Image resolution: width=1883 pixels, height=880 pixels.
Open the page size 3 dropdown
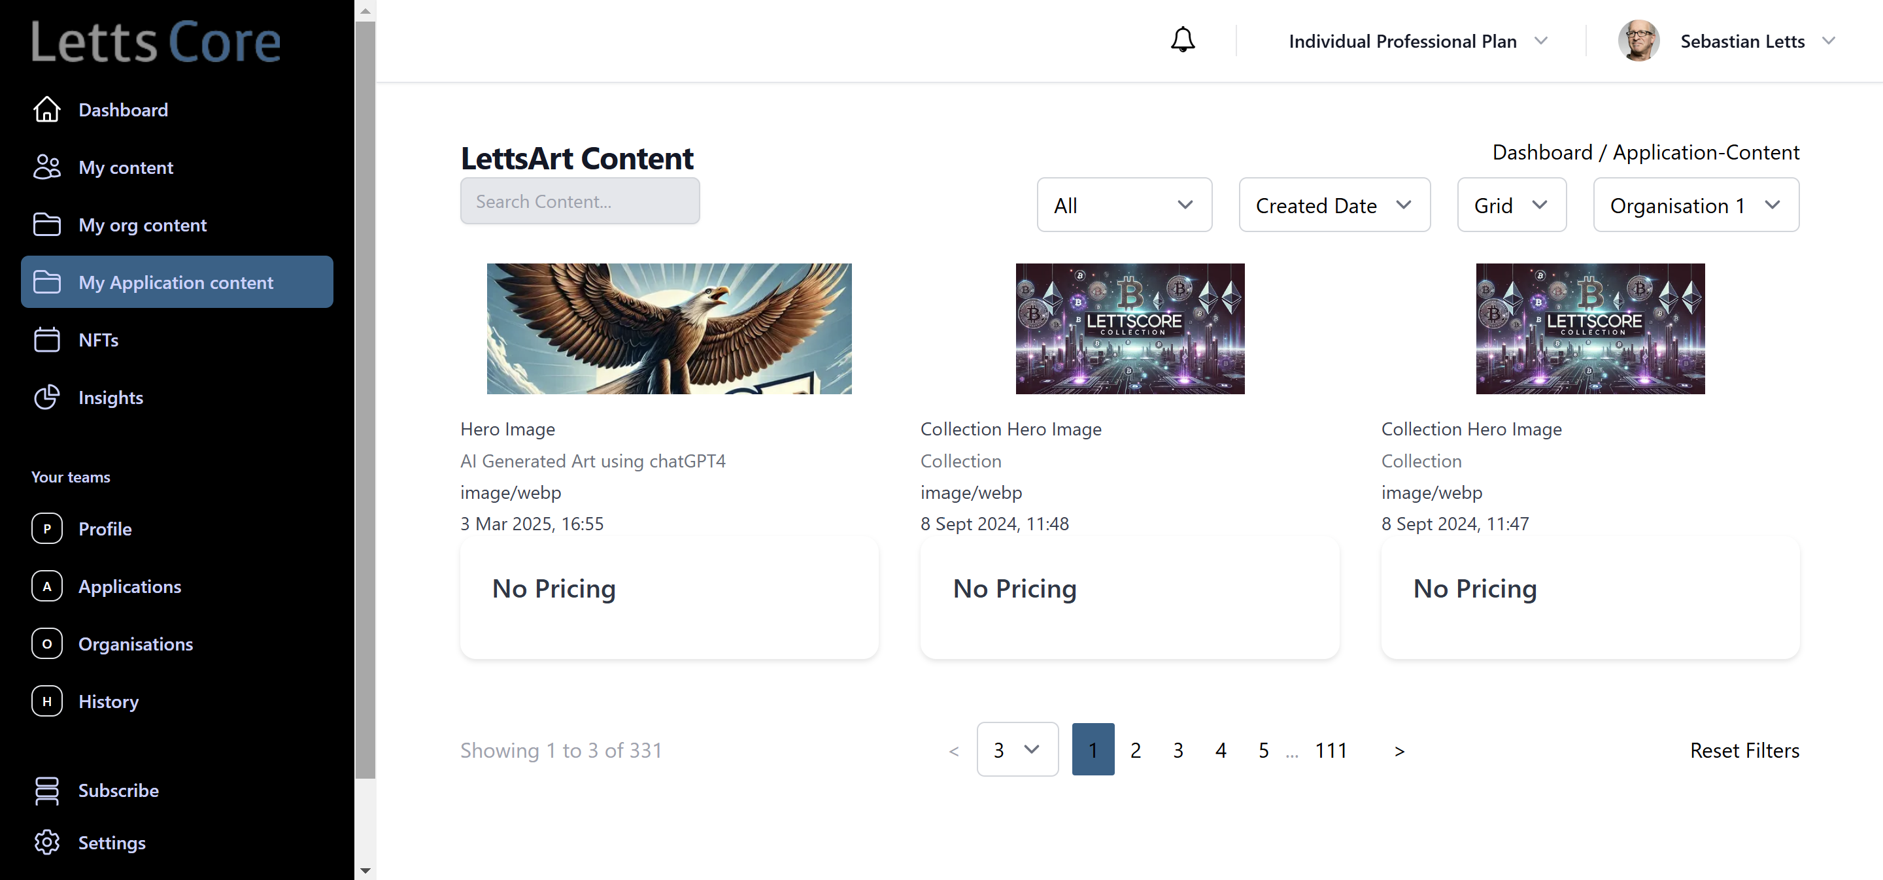[x=1017, y=749]
